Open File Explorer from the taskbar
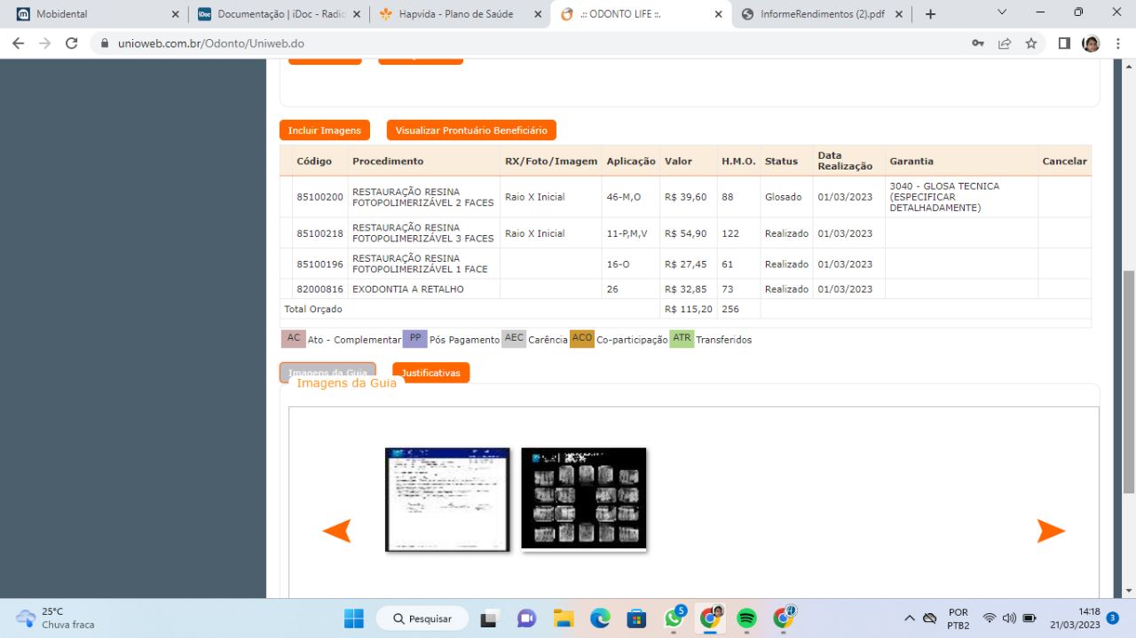 tap(564, 618)
